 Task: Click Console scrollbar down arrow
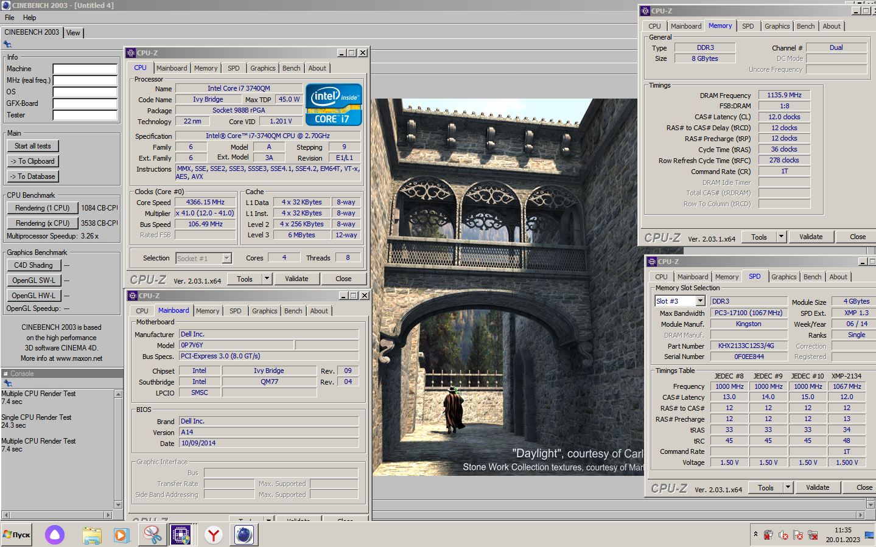[118, 504]
